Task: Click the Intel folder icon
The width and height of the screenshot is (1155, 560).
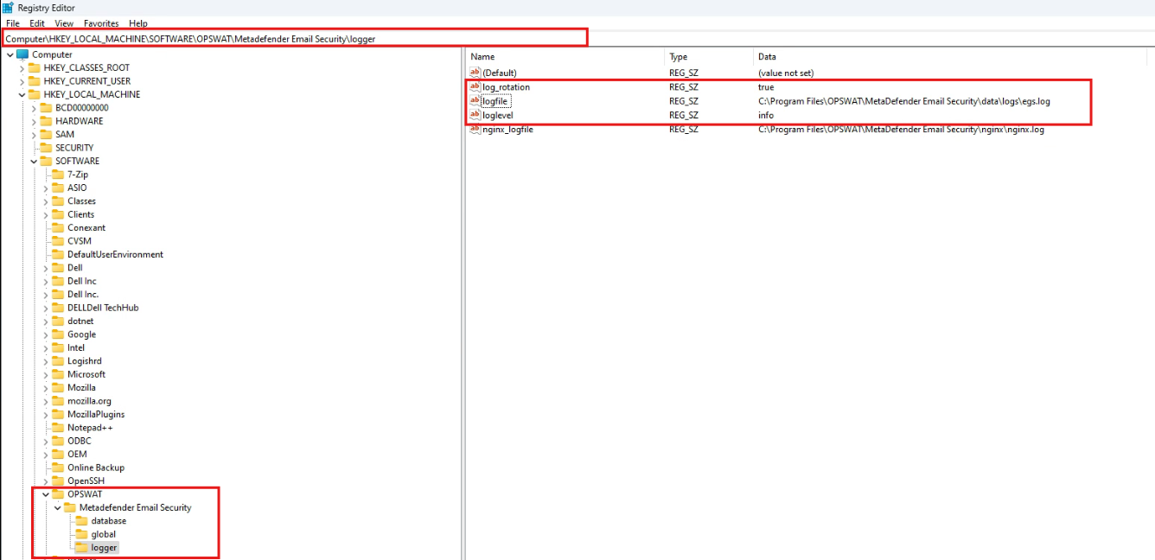Action: pyautogui.click(x=59, y=347)
